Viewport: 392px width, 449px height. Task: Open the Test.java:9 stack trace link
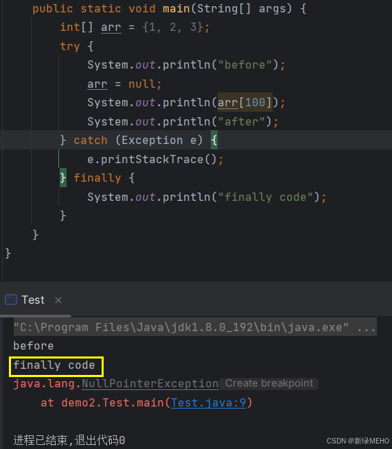(x=209, y=403)
